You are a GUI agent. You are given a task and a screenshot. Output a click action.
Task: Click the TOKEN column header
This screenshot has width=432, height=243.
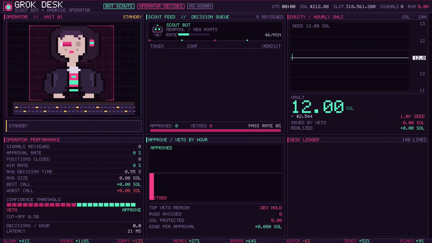coord(157,46)
